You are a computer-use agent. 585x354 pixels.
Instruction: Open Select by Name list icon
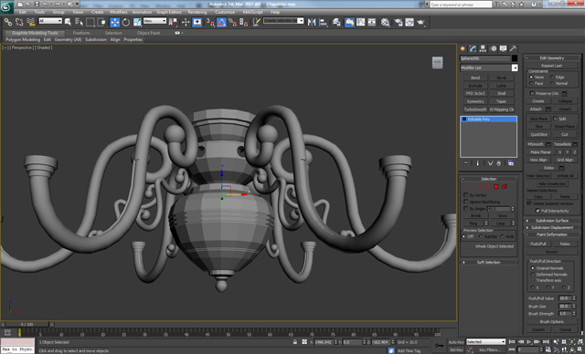(x=79, y=22)
